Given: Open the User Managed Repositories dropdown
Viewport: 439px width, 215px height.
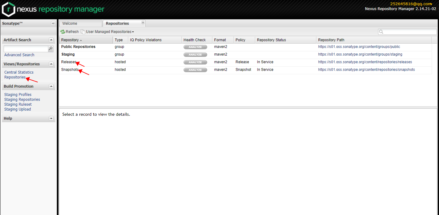Looking at the screenshot, I should point(107,32).
